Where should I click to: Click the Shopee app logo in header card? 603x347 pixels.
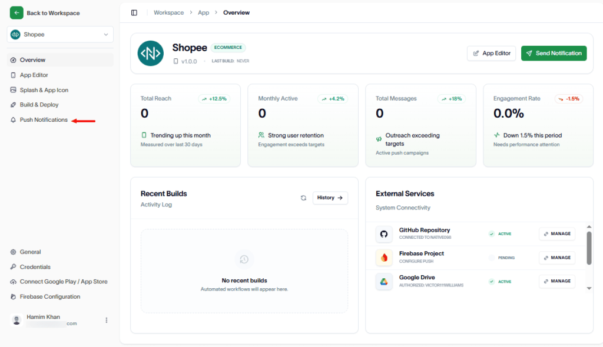coord(150,54)
